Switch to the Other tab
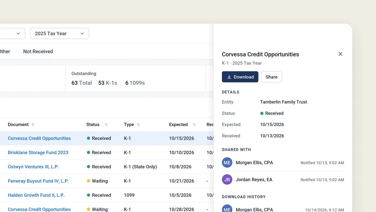 5,51
